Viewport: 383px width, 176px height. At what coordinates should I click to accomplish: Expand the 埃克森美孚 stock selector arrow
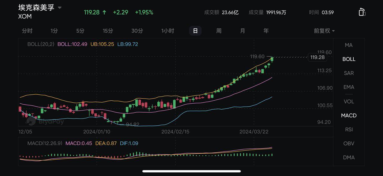pos(60,8)
